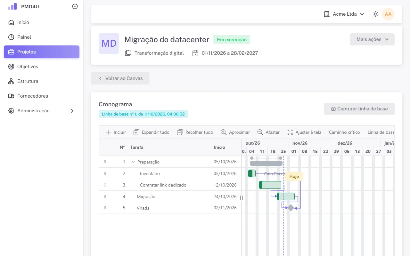Open the Mais ações dropdown
Screen dimensions: 410x256
372,39
